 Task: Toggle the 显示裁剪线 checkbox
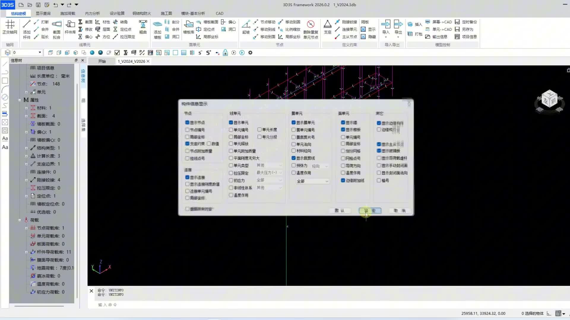point(294,158)
